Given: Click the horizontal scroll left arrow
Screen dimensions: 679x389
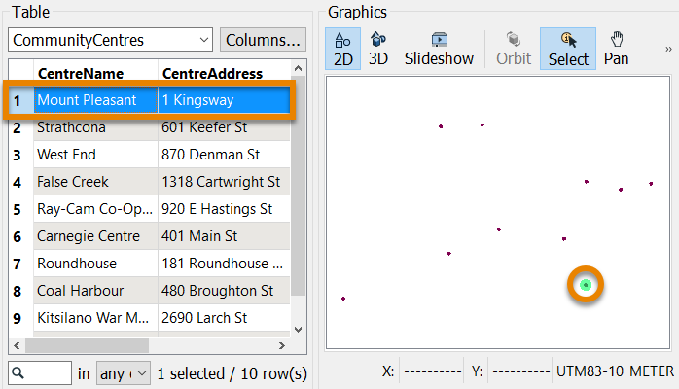Looking at the screenshot, I should 17,346.
